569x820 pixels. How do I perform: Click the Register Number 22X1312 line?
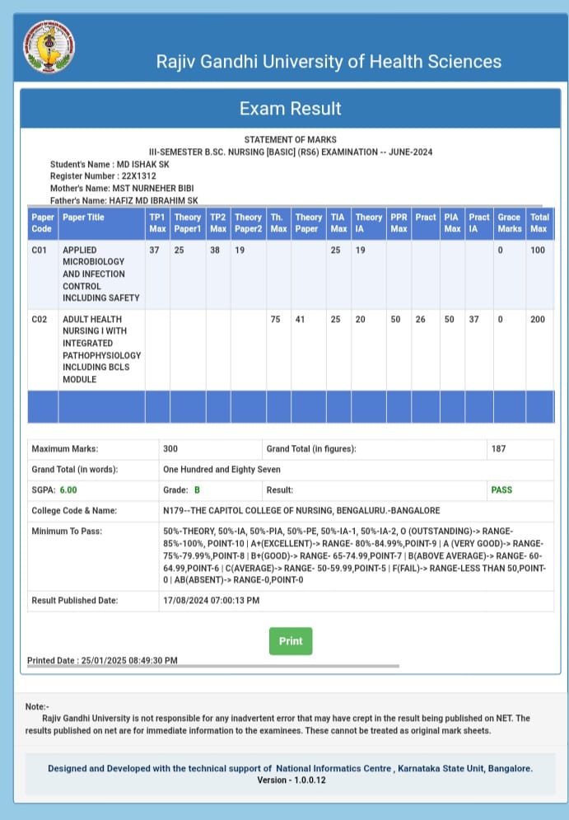click(x=103, y=176)
